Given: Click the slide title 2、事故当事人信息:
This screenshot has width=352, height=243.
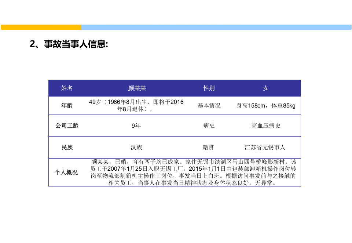Looking at the screenshot, I should 70,44.
